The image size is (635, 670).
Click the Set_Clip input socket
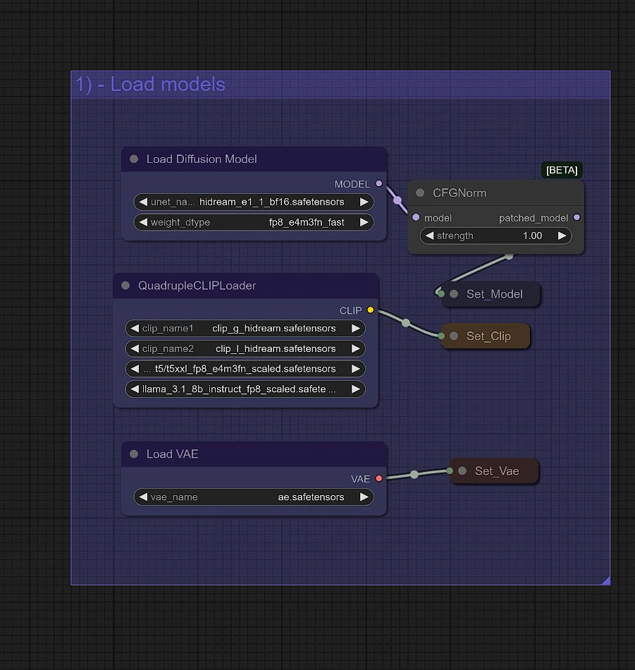[441, 336]
